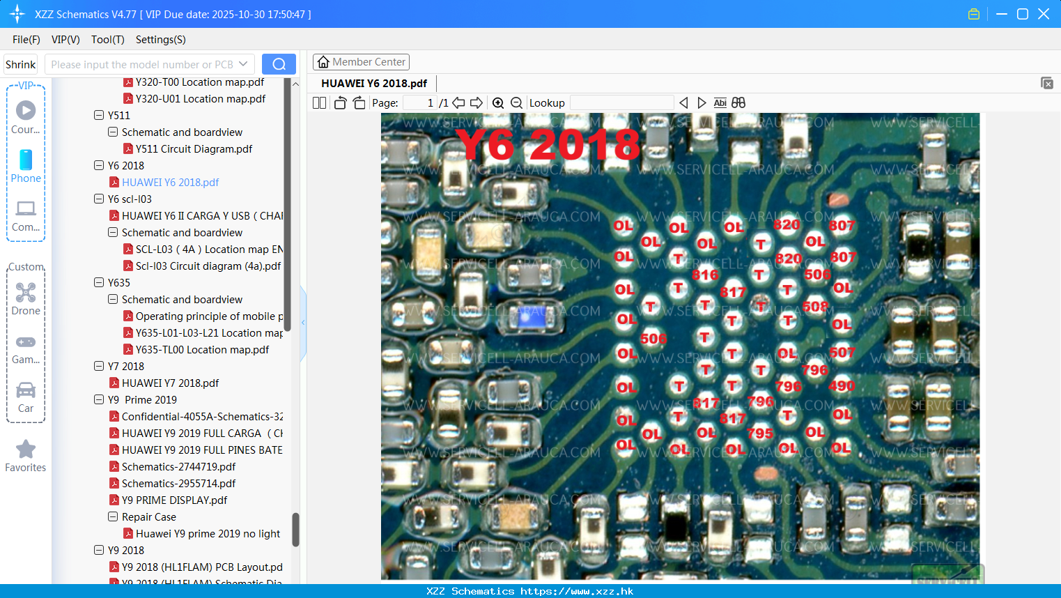The width and height of the screenshot is (1061, 598).
Task: Click the yellow toolbox icon in title bar
Action: pyautogui.click(x=974, y=14)
